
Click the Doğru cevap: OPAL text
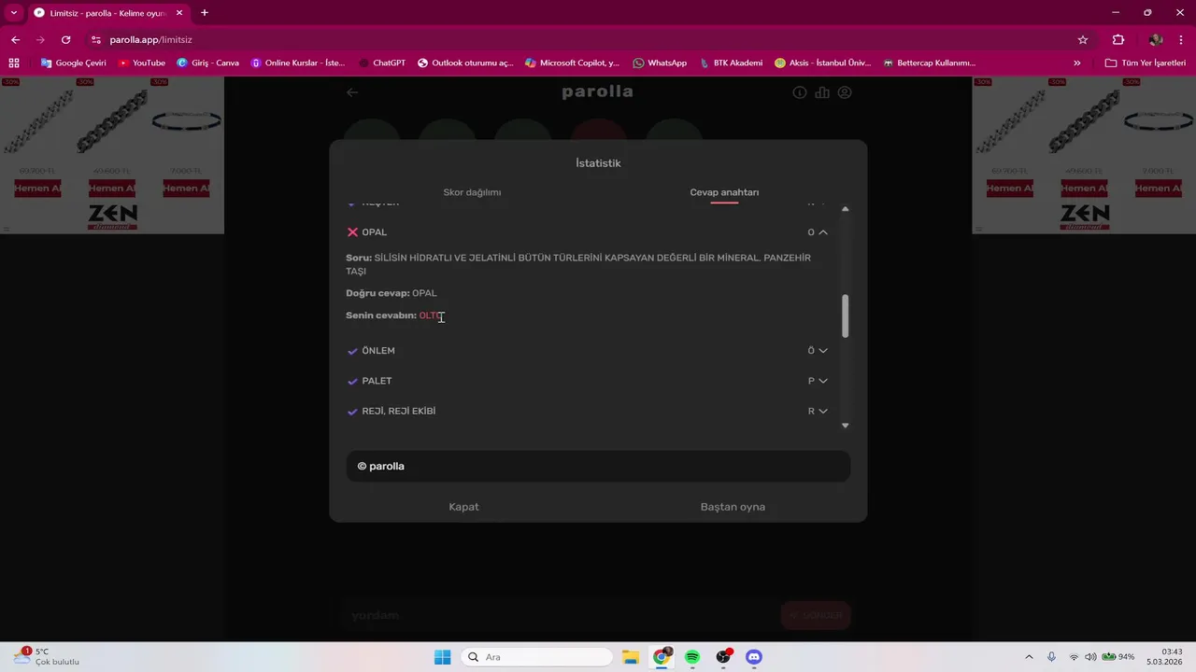click(392, 293)
